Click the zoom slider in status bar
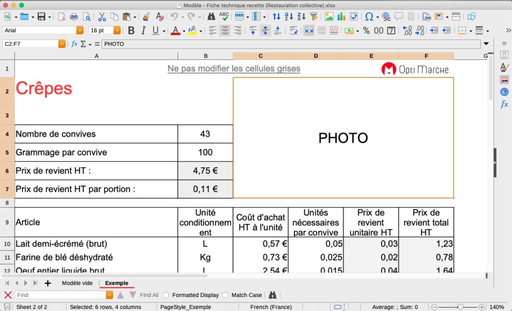The image size is (512, 311). click(x=460, y=307)
